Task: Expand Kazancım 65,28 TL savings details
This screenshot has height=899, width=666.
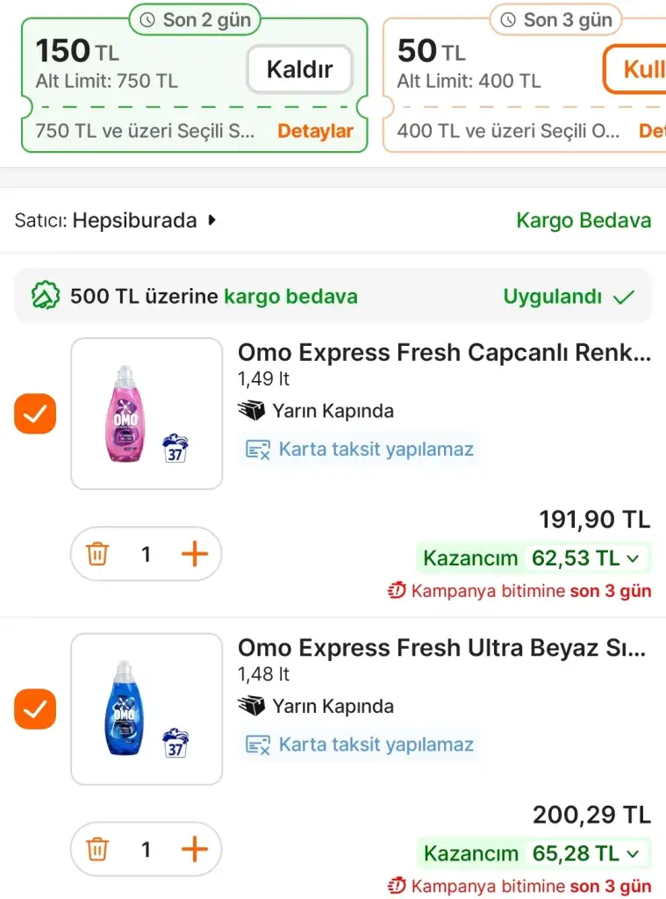Action: [x=534, y=853]
